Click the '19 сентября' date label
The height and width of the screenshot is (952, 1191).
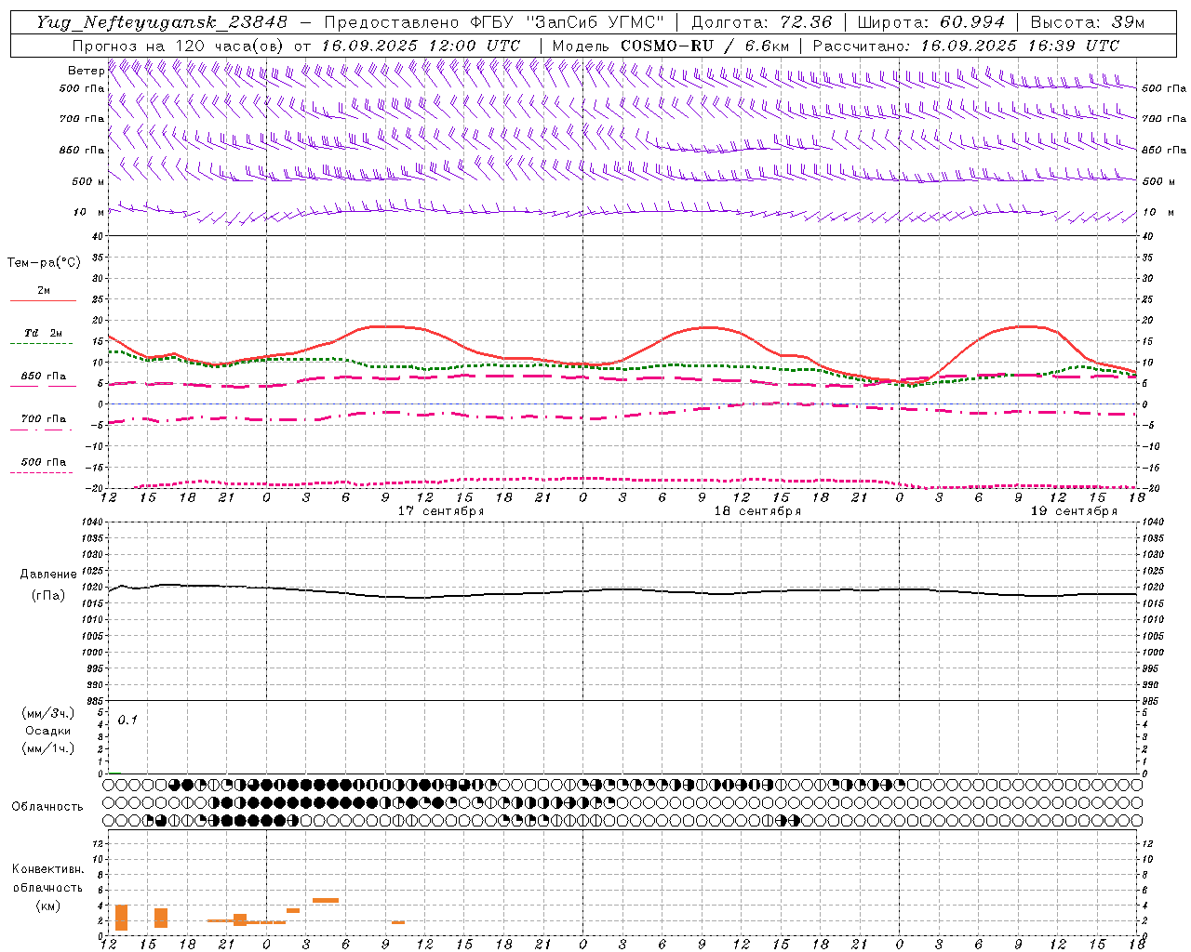1074,511
